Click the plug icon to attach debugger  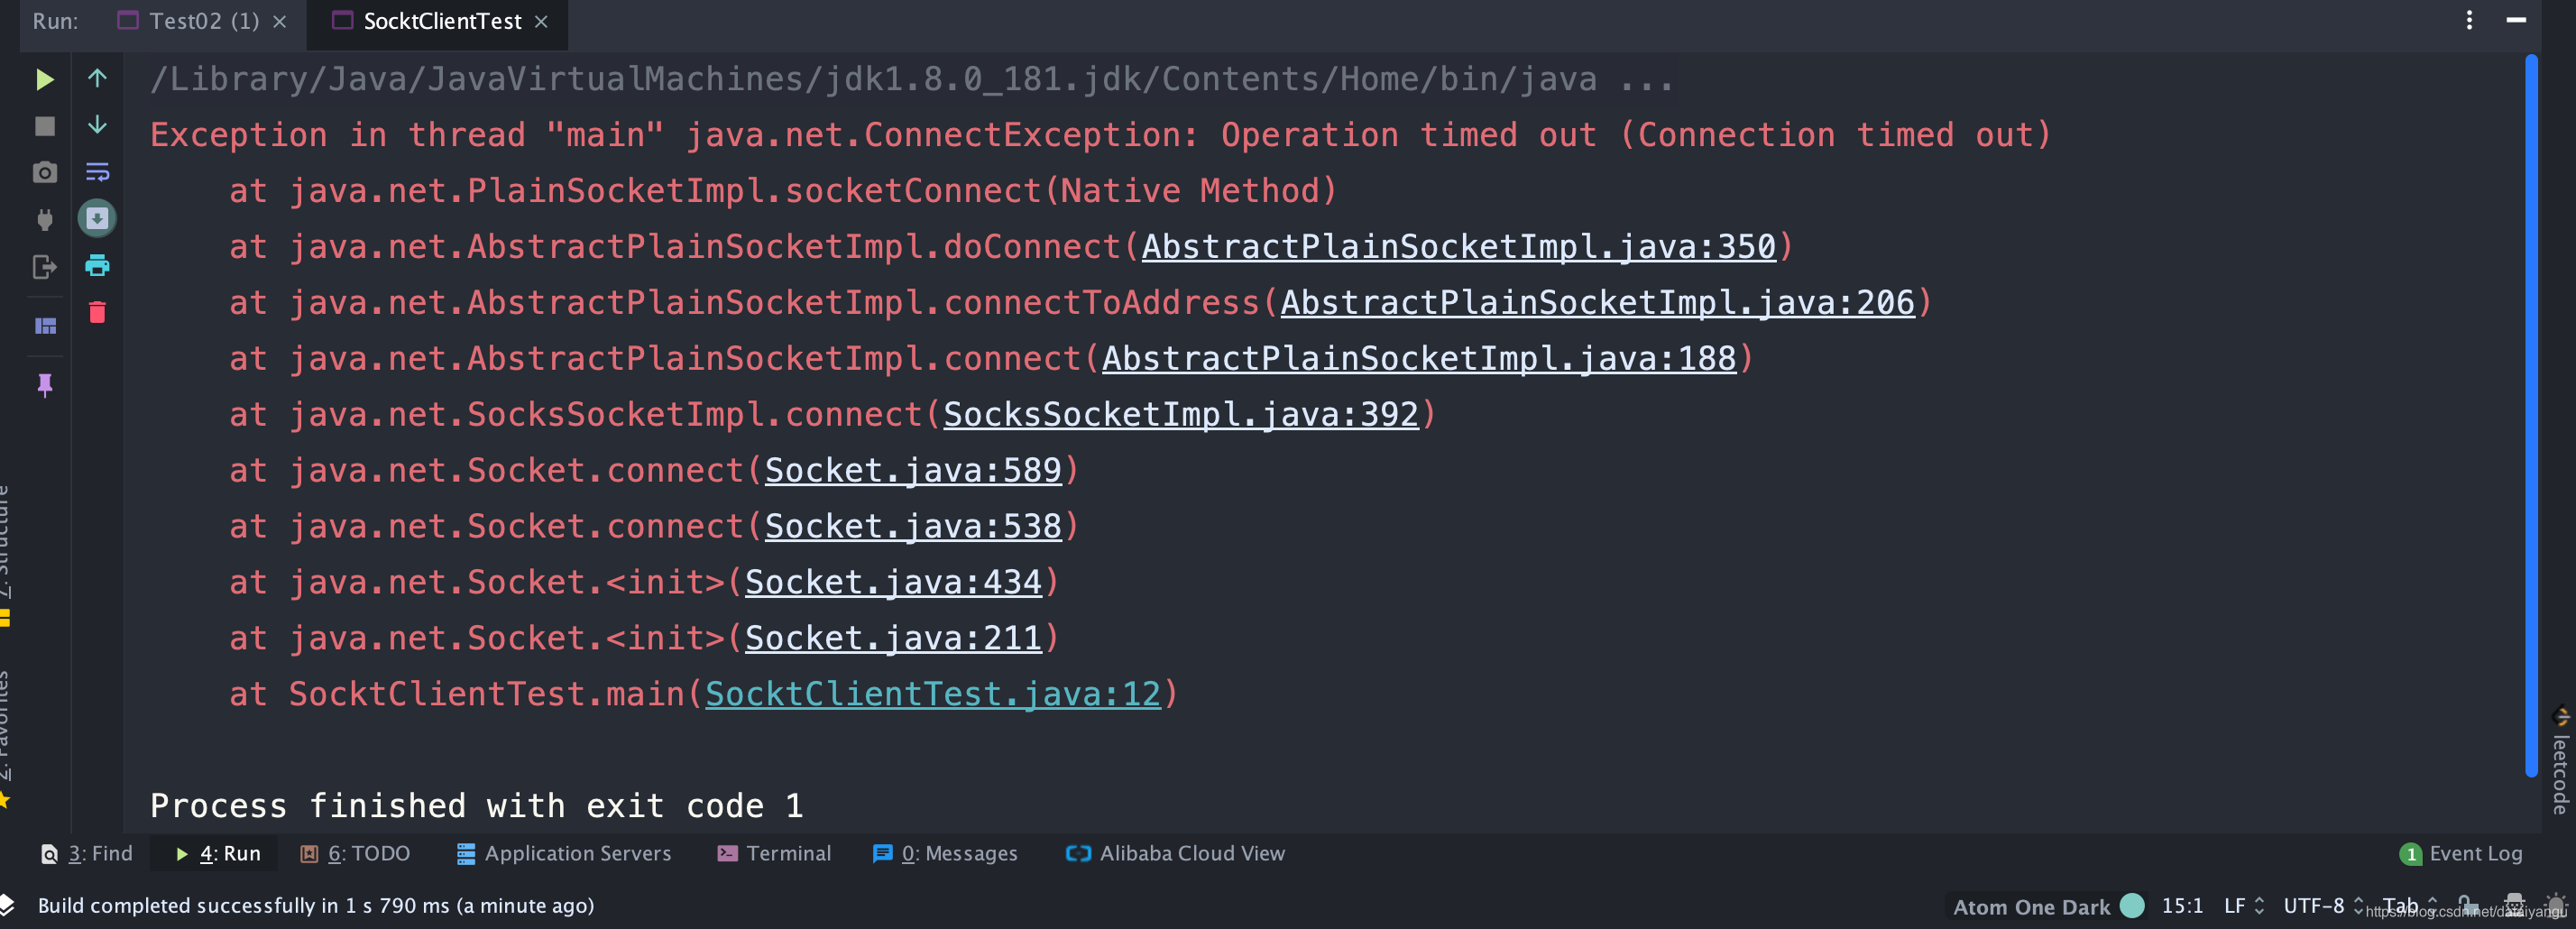point(44,220)
